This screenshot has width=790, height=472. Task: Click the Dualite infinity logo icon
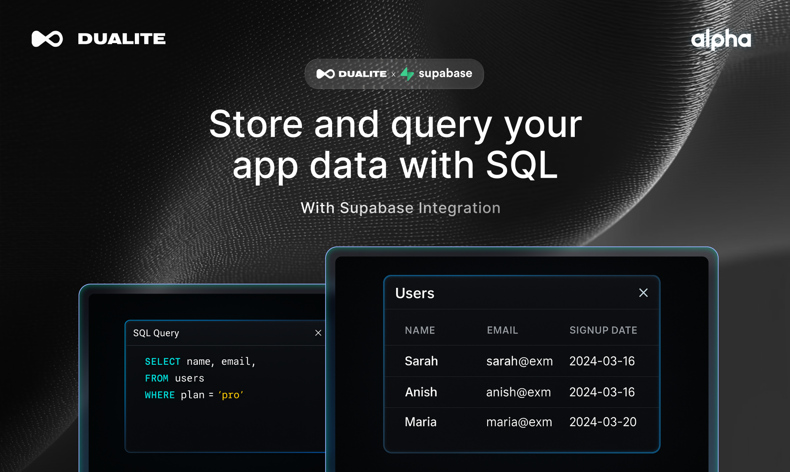[x=47, y=39]
